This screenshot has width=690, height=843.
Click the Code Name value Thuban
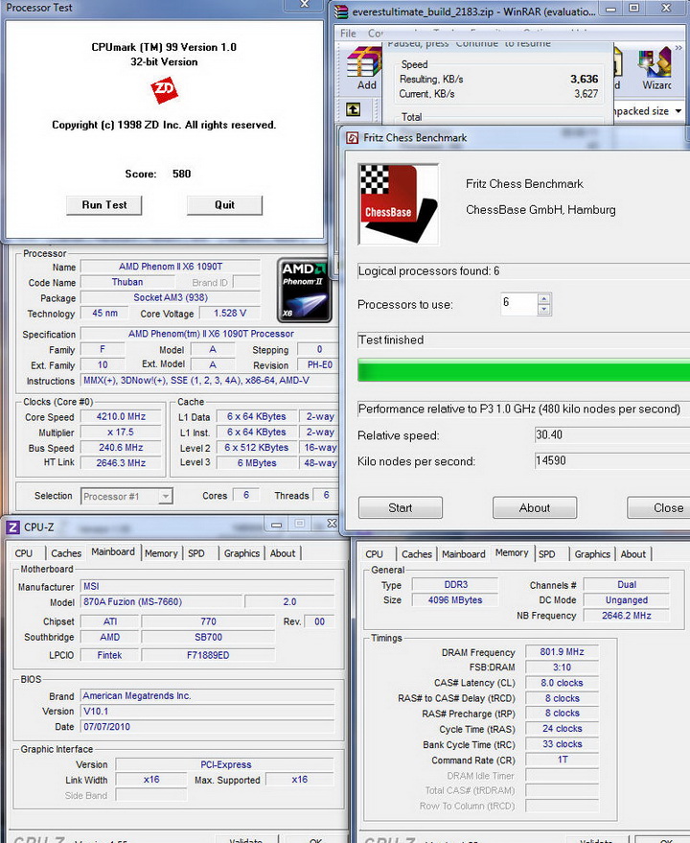(x=127, y=282)
